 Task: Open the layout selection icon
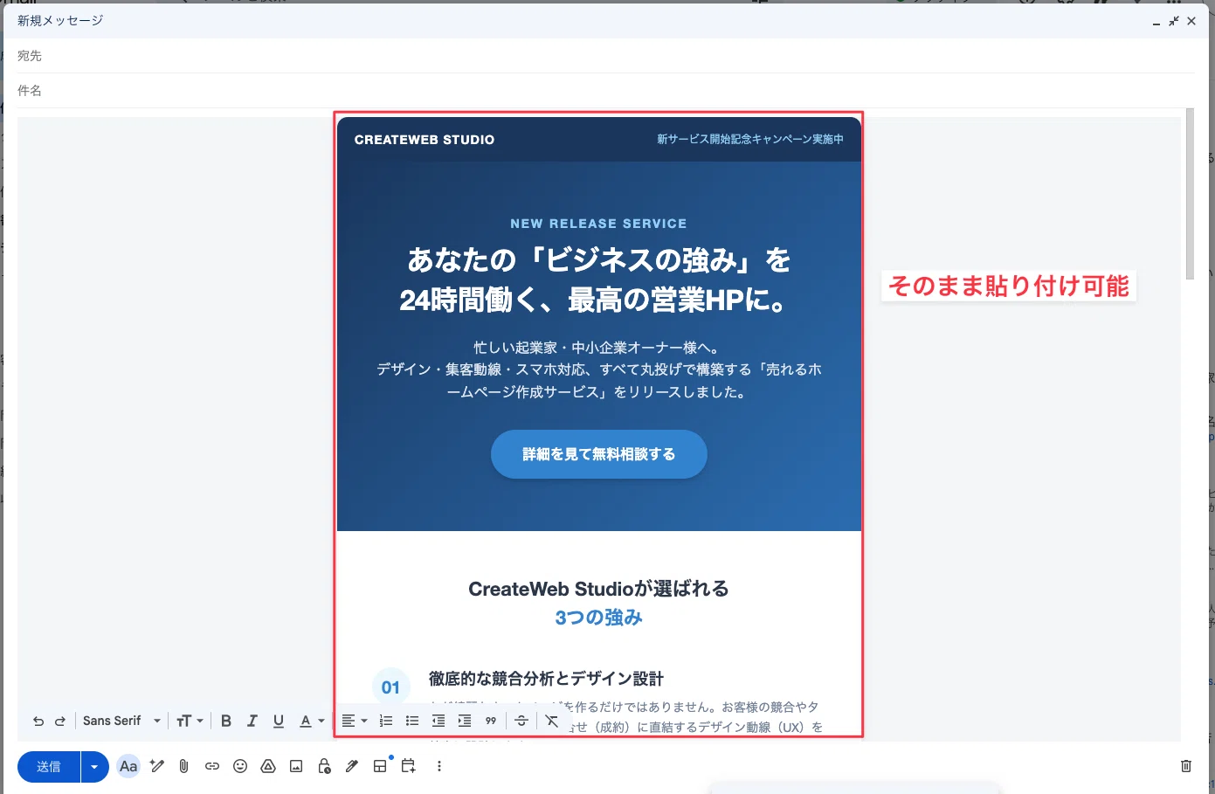(x=380, y=766)
